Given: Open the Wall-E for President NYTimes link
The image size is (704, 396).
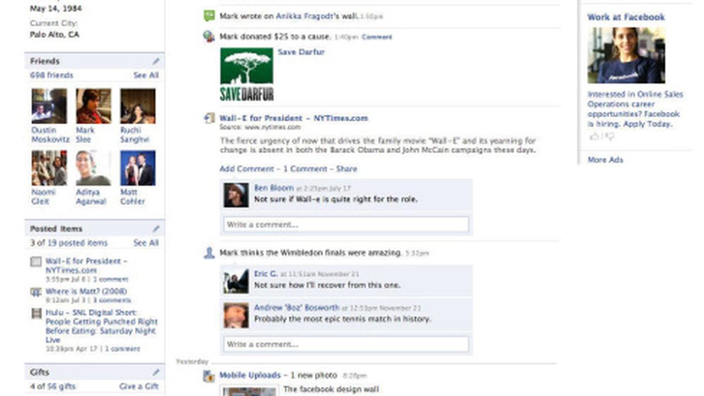Looking at the screenshot, I should click(294, 118).
